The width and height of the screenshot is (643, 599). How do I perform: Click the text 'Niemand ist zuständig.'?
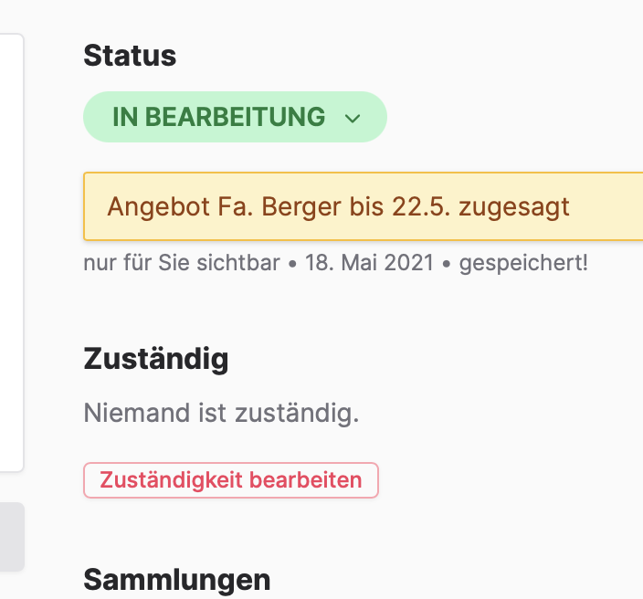tap(221, 414)
